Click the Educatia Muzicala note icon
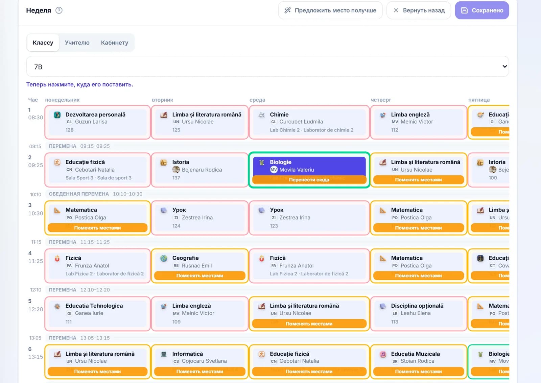 [383, 354]
